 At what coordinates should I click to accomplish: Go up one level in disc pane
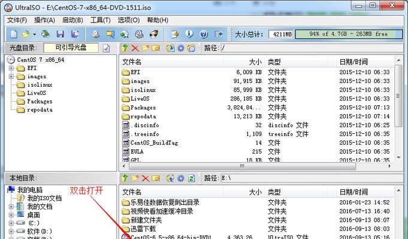pos(125,48)
